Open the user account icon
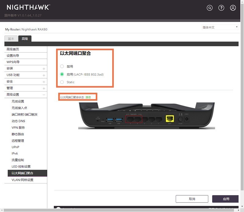 pos(233,8)
